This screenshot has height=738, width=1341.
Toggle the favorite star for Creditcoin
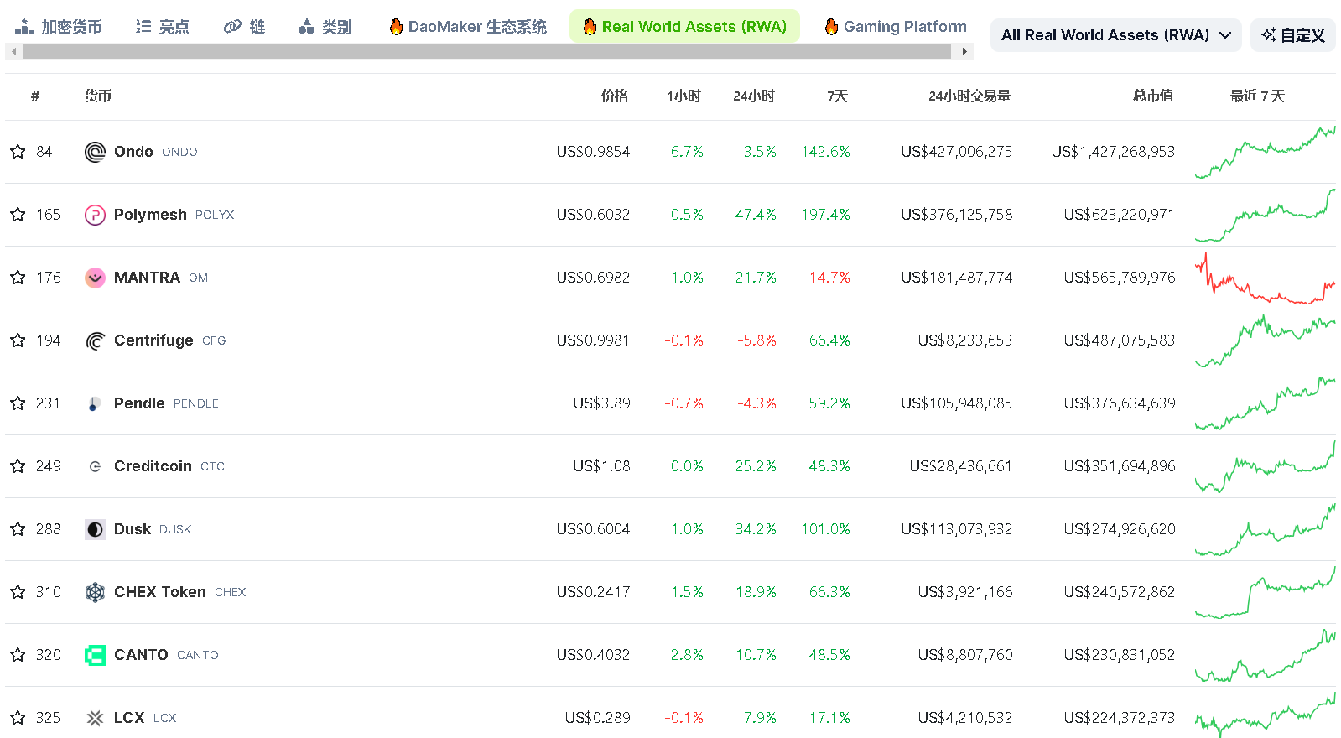pos(18,466)
